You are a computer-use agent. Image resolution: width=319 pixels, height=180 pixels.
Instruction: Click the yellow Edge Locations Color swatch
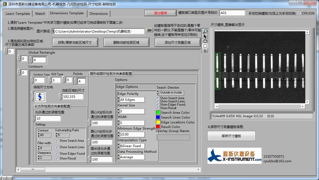click(x=158, y=122)
